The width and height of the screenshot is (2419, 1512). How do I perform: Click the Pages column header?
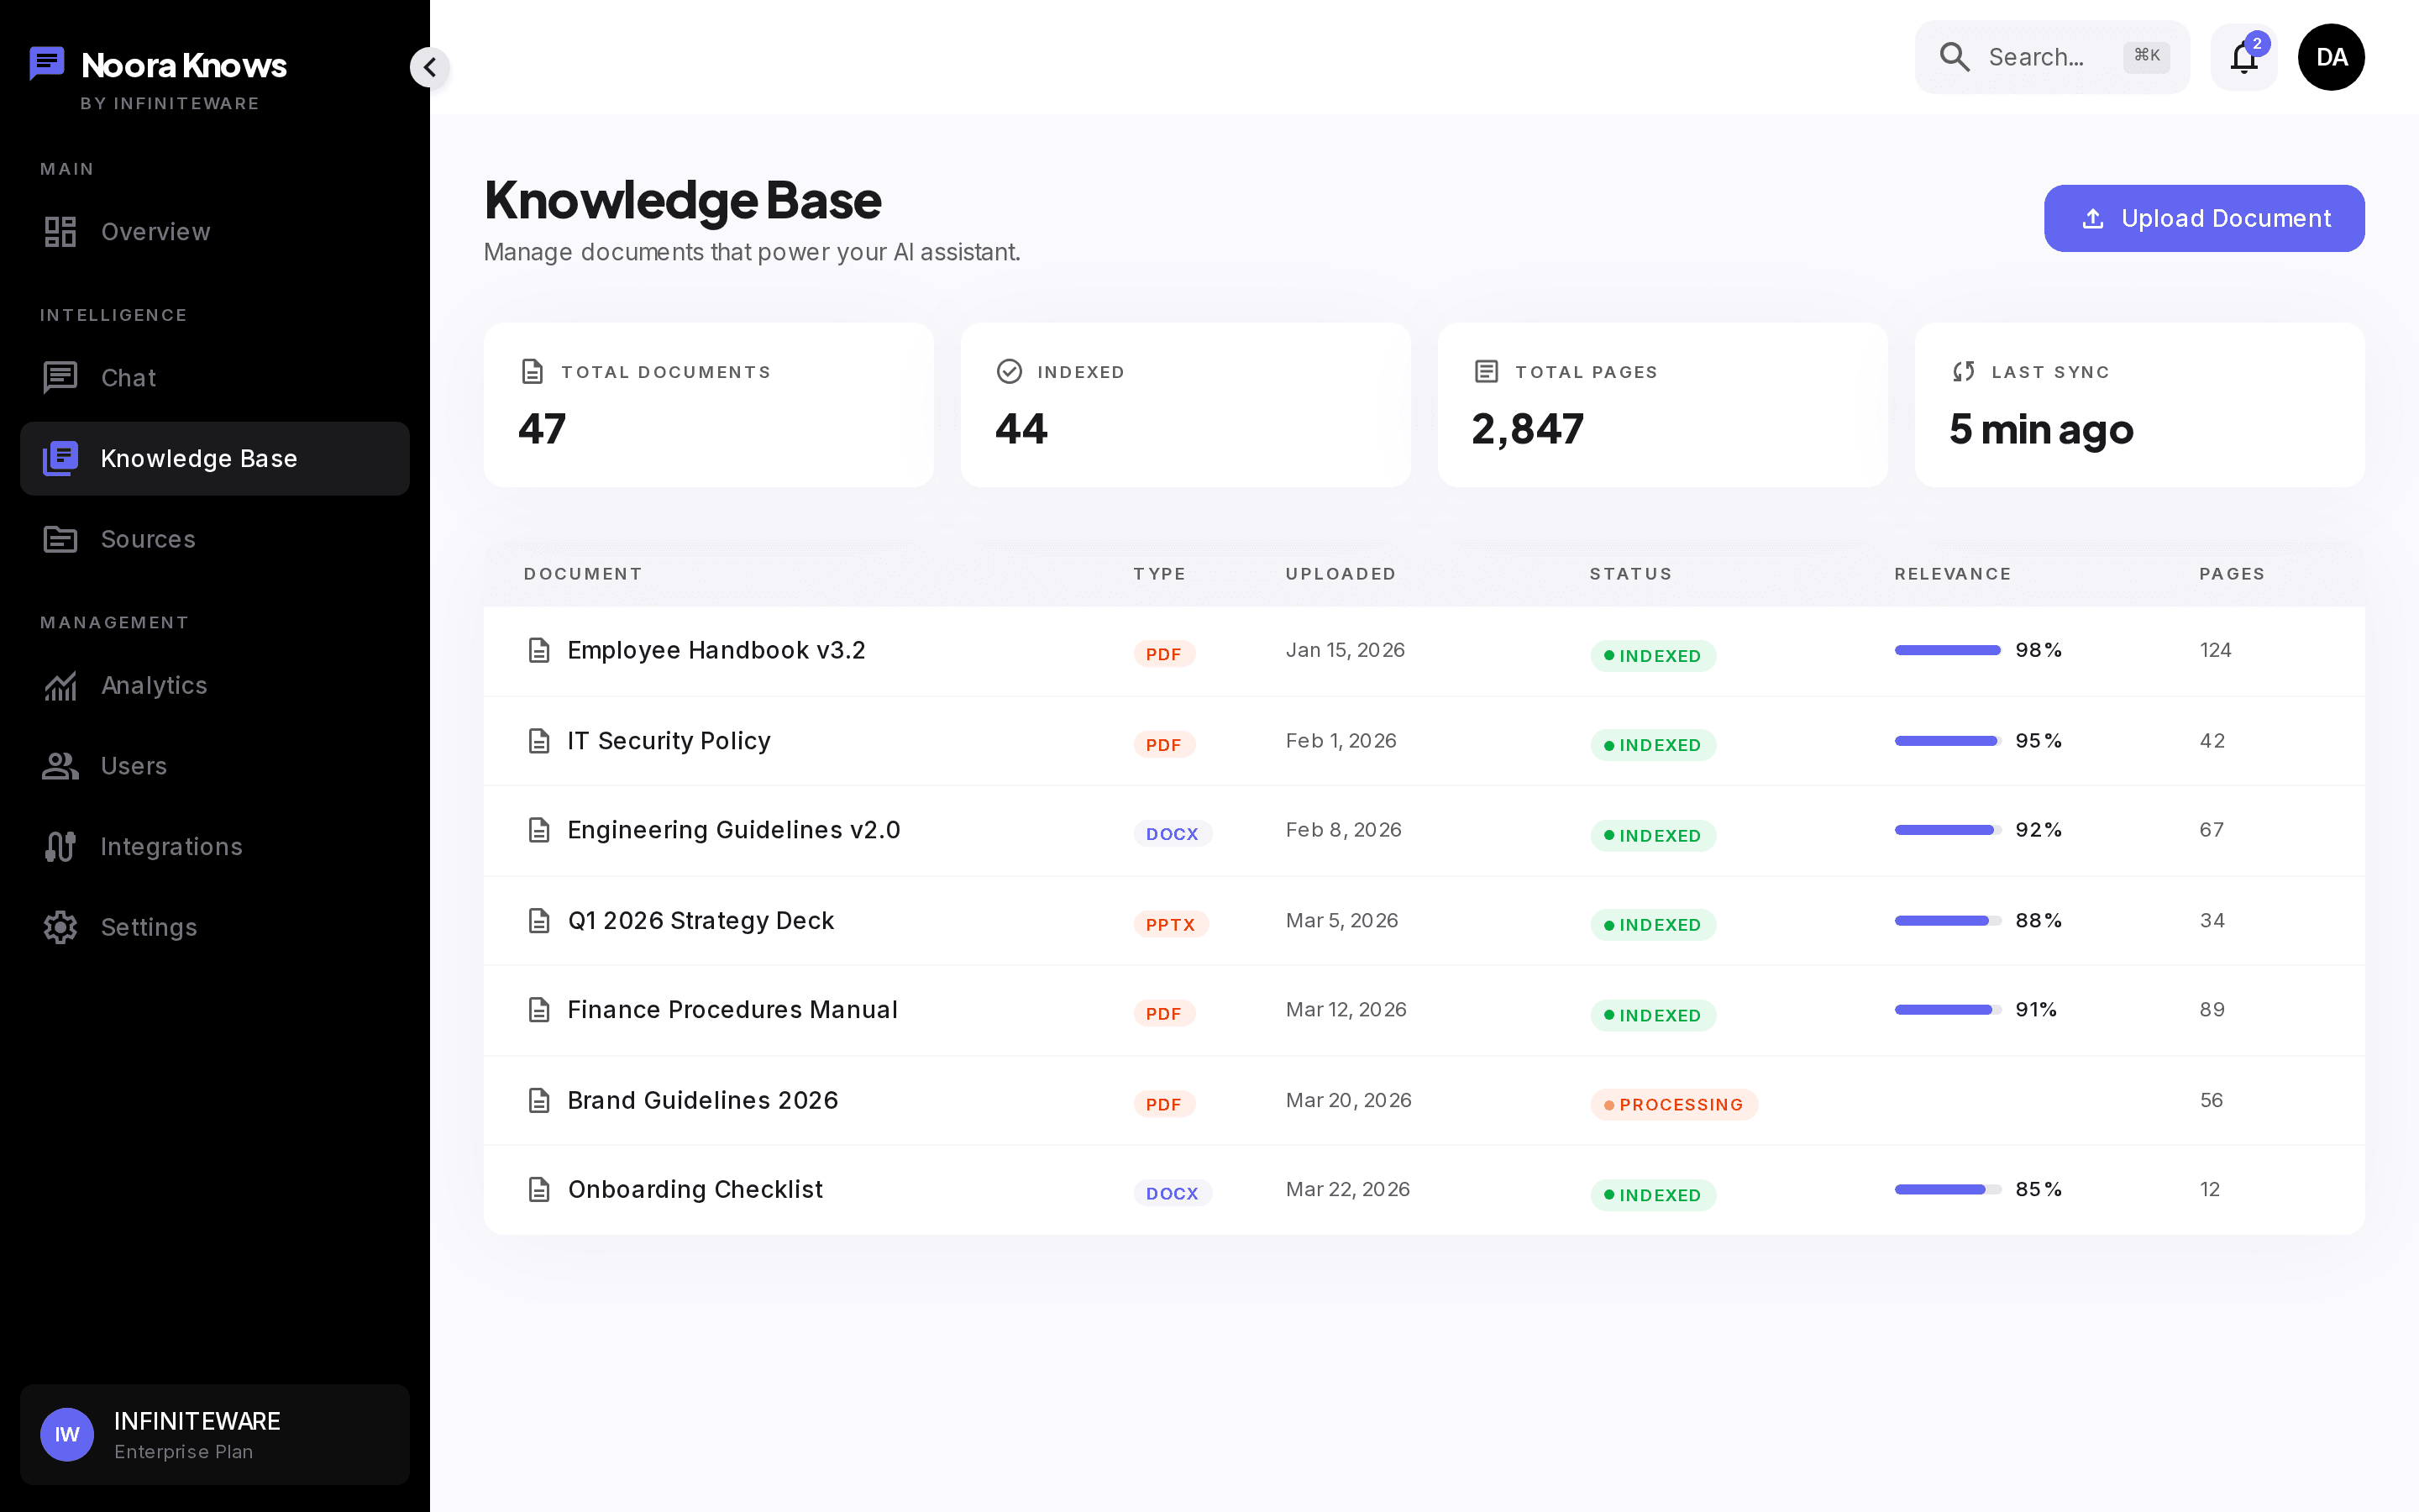coord(2231,574)
